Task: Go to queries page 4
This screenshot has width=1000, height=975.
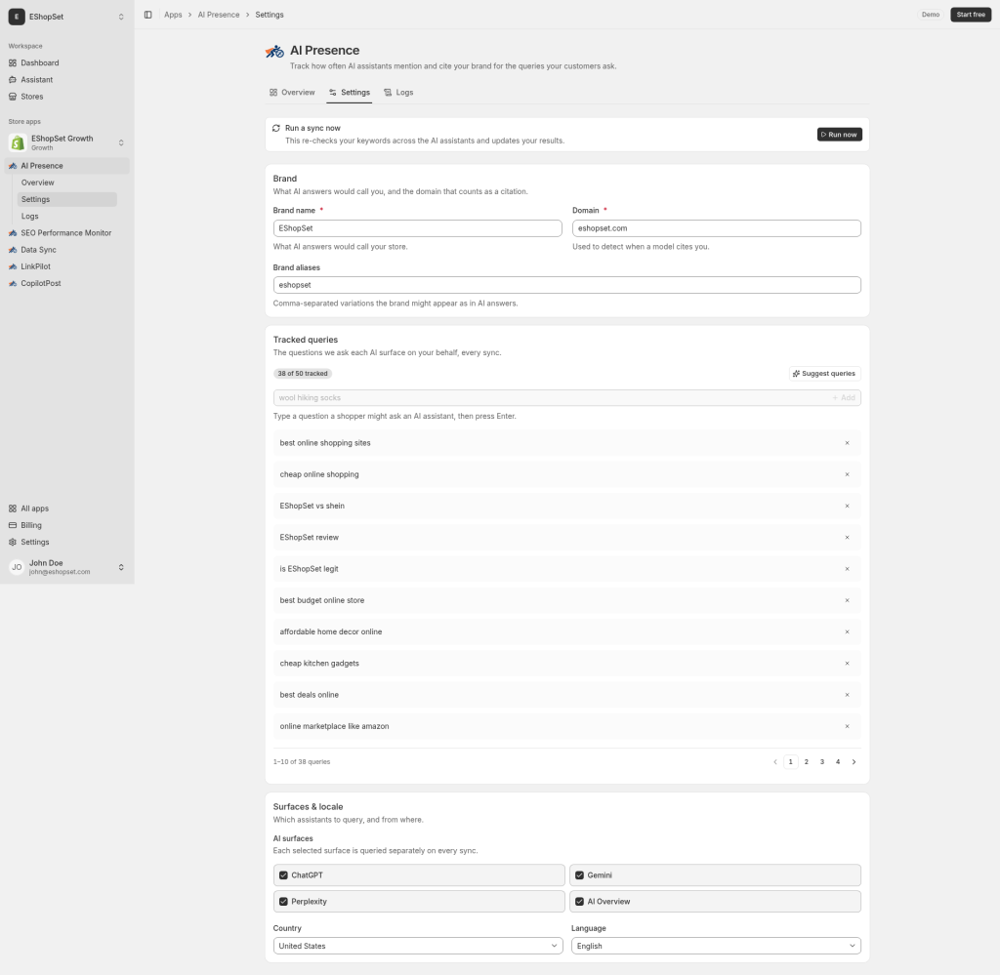Action: coord(838,762)
